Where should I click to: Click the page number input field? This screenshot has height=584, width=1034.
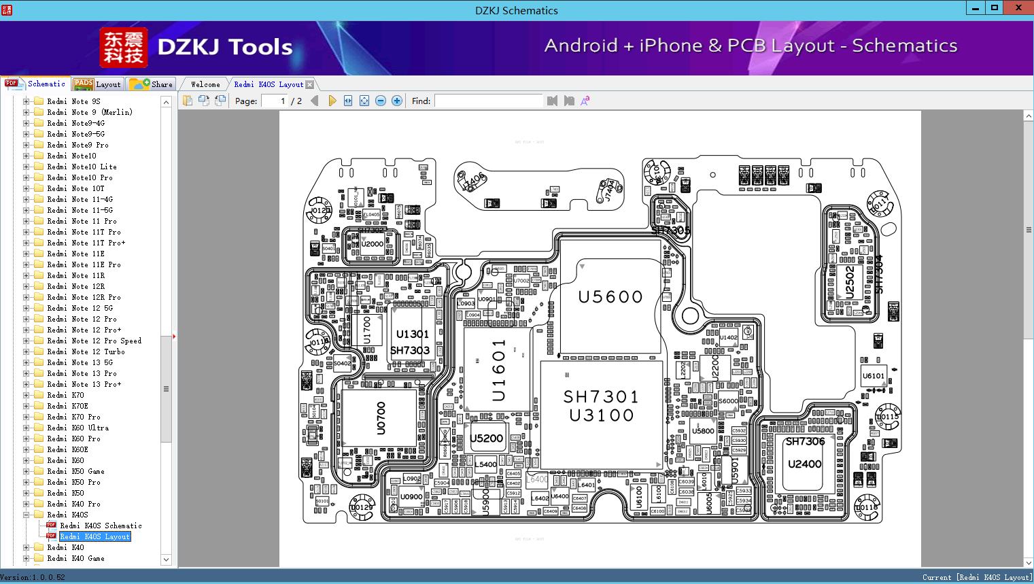pyautogui.click(x=275, y=101)
